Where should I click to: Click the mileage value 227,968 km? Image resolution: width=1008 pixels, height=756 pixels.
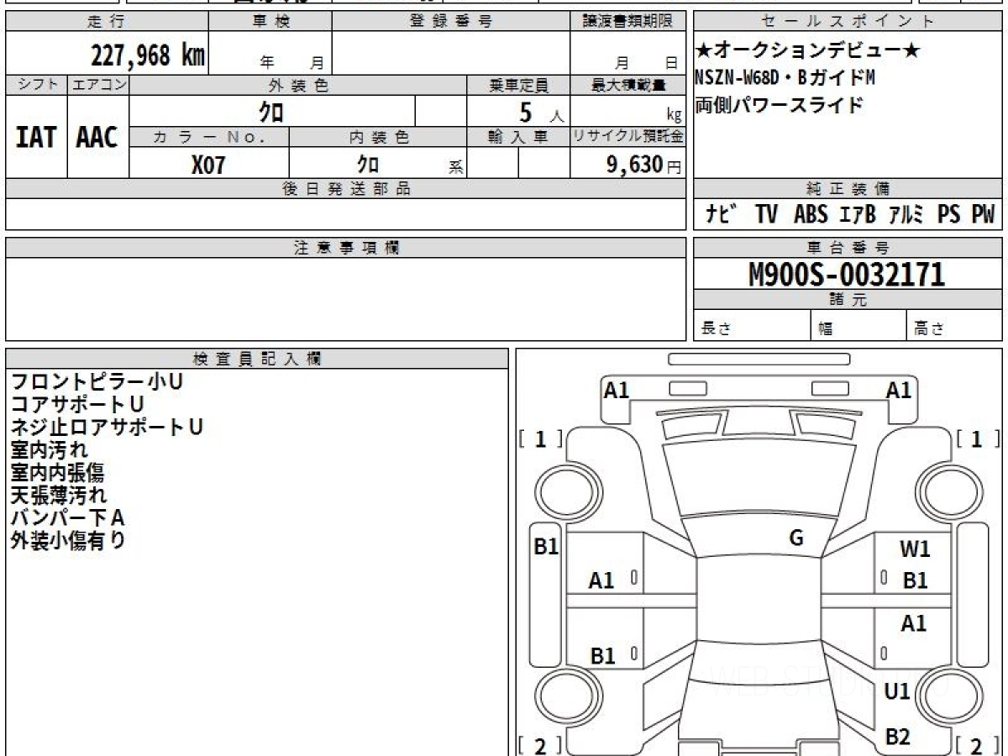pyautogui.click(x=148, y=55)
